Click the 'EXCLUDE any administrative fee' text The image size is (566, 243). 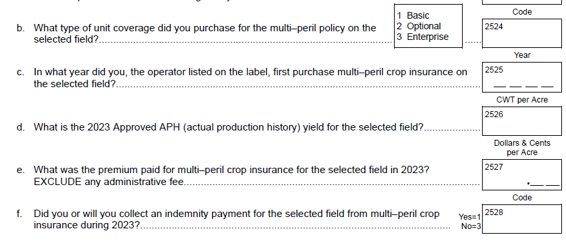coord(109,182)
